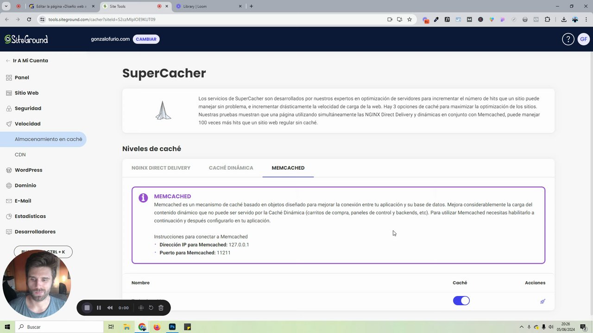
Task: Collapse the Velocidad menu
Action: (x=27, y=124)
